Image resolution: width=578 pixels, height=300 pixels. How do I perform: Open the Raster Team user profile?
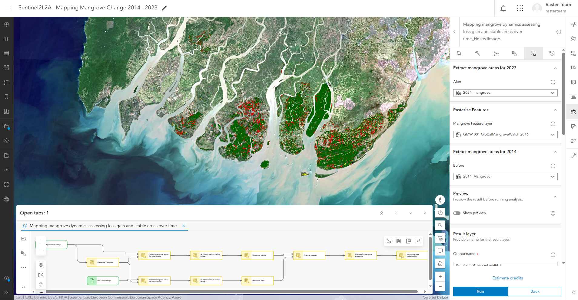[x=552, y=8]
